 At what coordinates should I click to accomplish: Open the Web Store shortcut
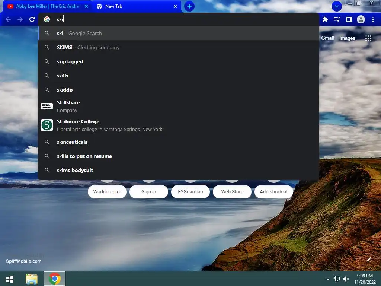(x=232, y=192)
